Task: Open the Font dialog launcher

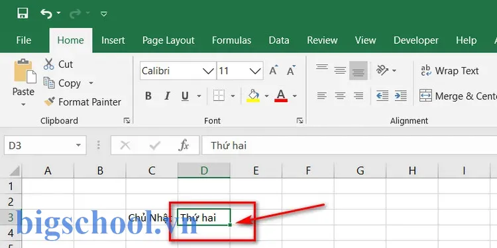Action: pos(300,121)
